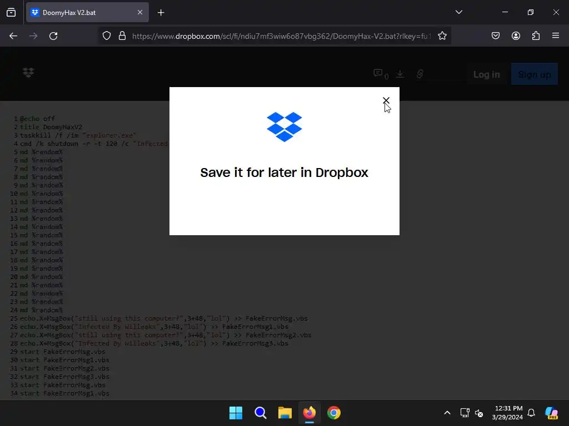Open Firefox recent browsing view icon

11,12
